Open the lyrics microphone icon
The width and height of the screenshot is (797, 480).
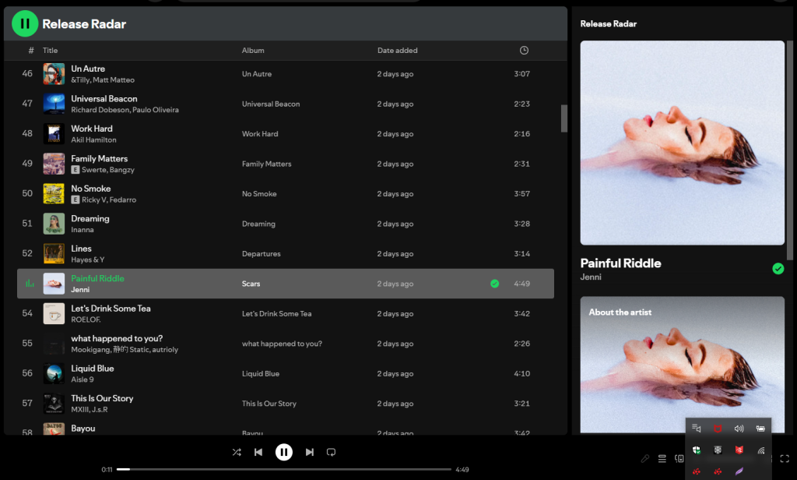[644, 459]
